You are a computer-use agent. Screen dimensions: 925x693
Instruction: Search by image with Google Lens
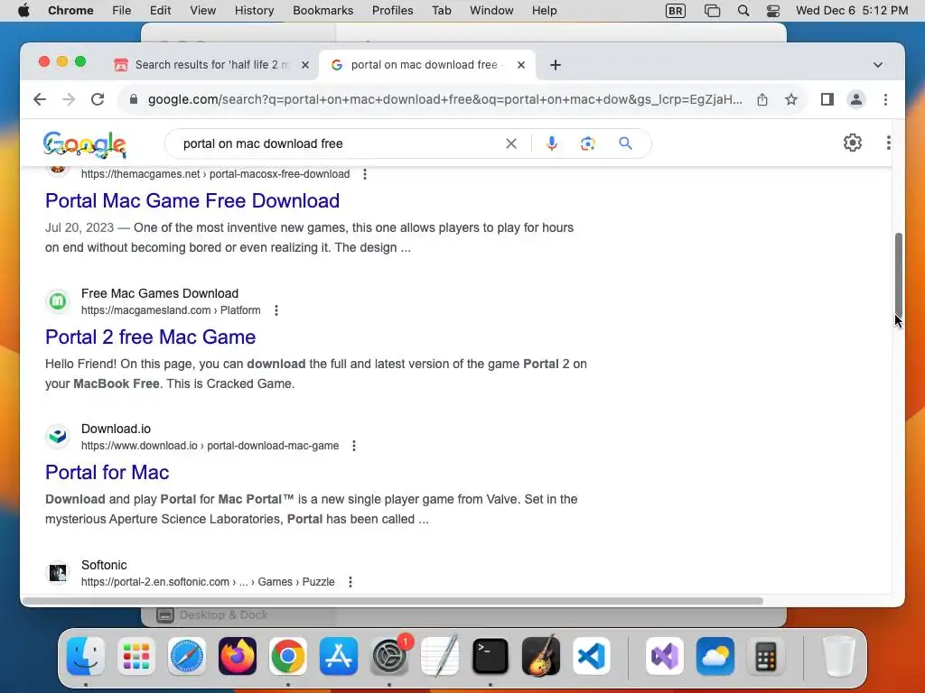[x=587, y=143]
